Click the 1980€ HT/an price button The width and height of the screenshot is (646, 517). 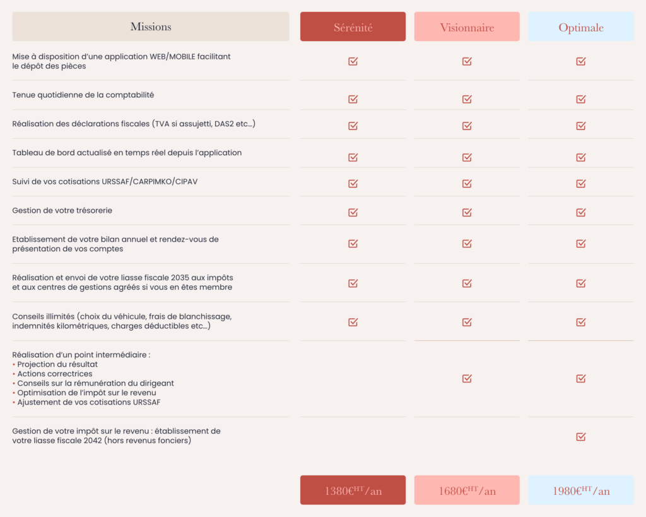(580, 490)
